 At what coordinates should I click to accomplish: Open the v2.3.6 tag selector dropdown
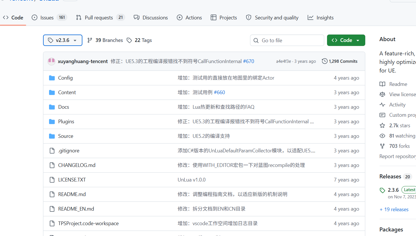click(63, 40)
